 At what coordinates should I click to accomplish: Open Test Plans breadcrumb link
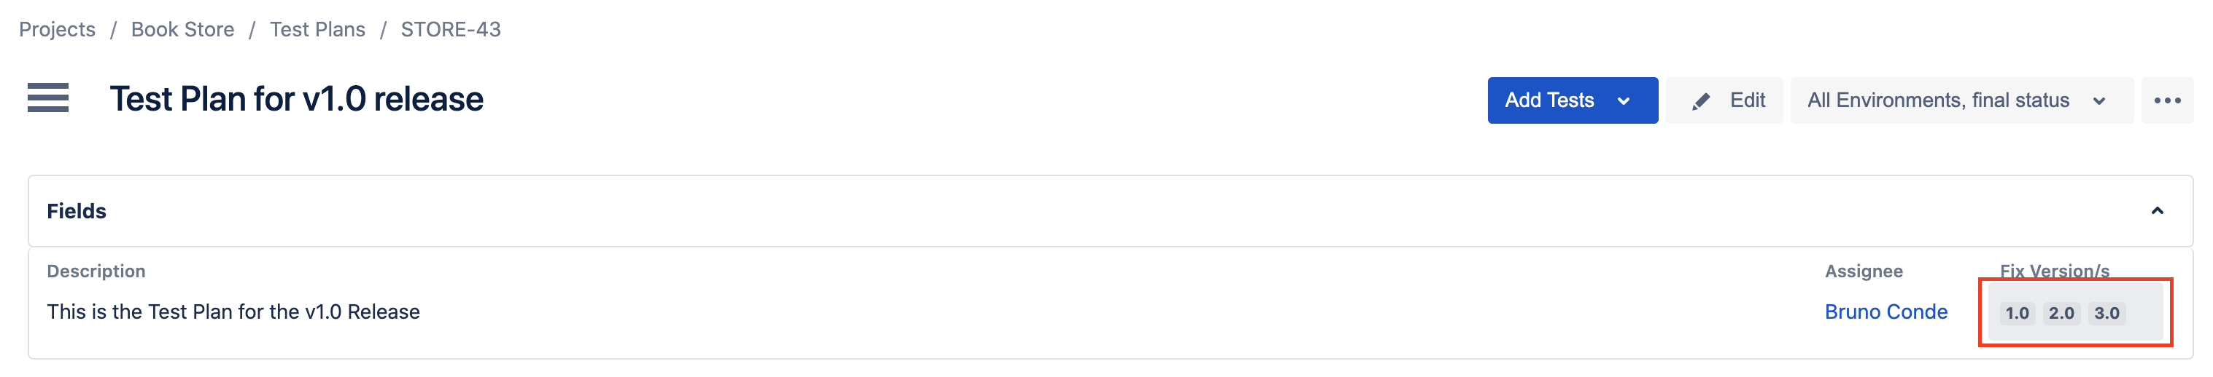[317, 29]
